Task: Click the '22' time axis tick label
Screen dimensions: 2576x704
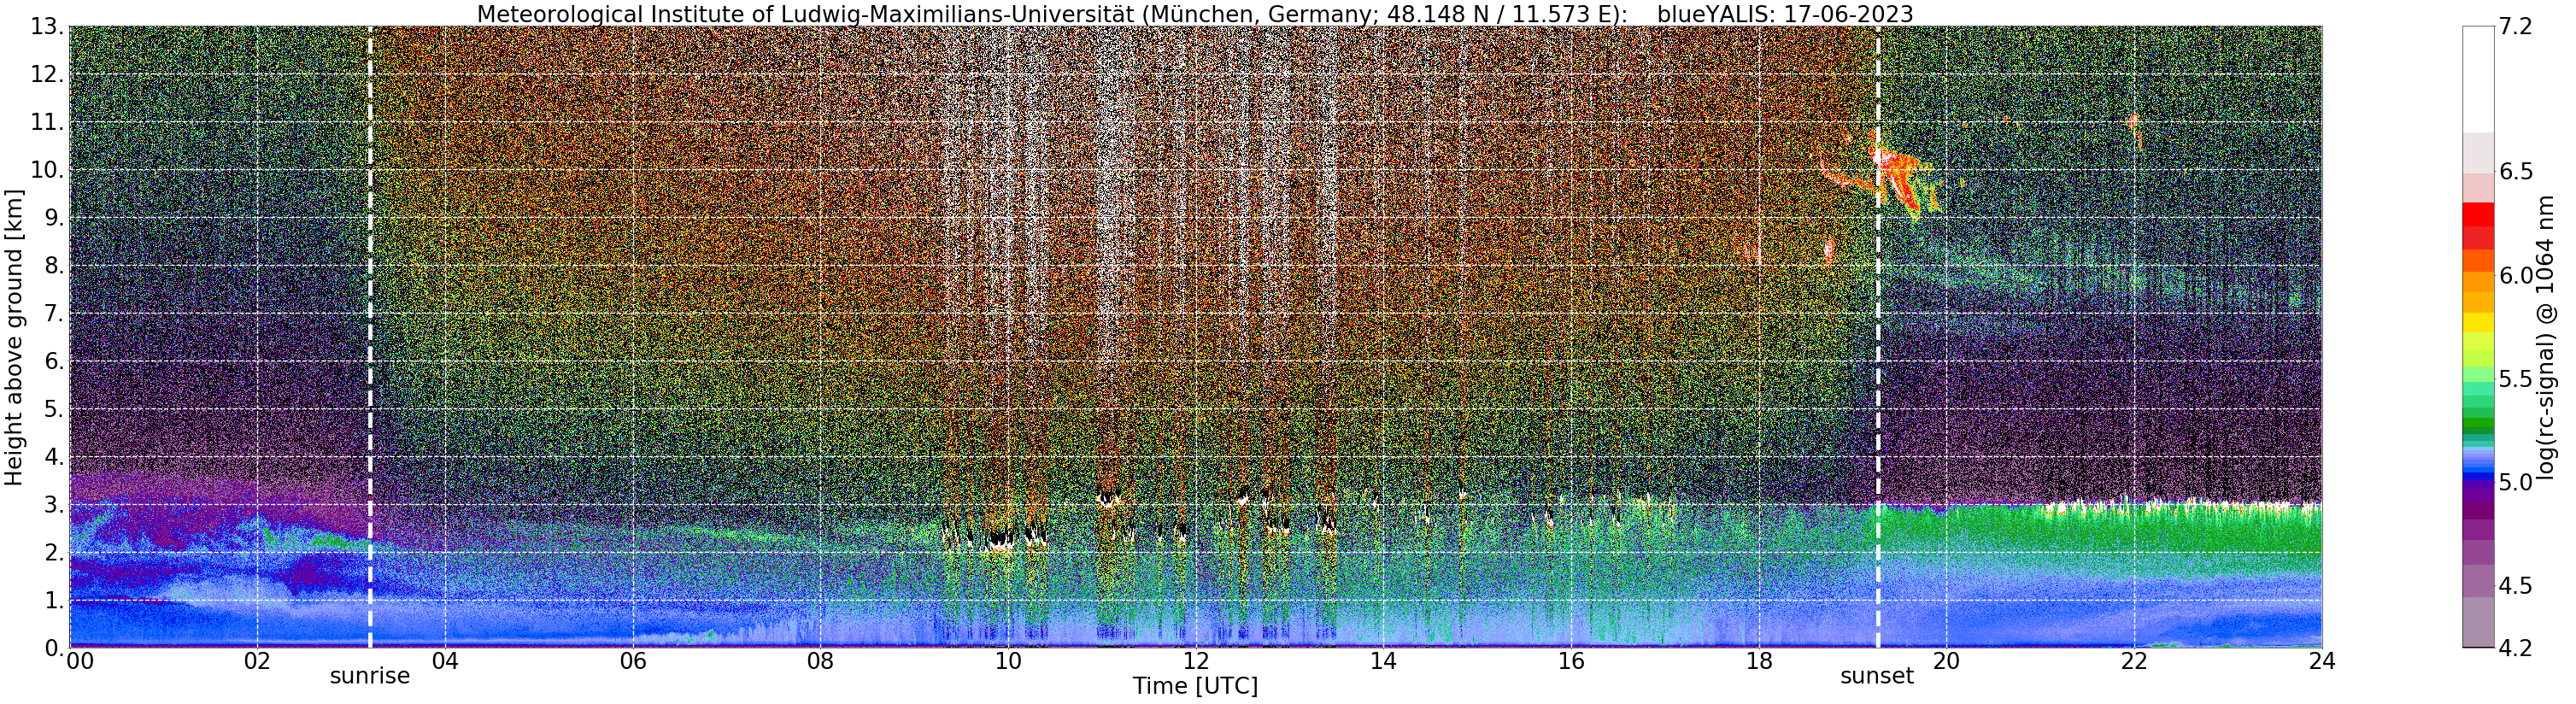Action: [2134, 661]
